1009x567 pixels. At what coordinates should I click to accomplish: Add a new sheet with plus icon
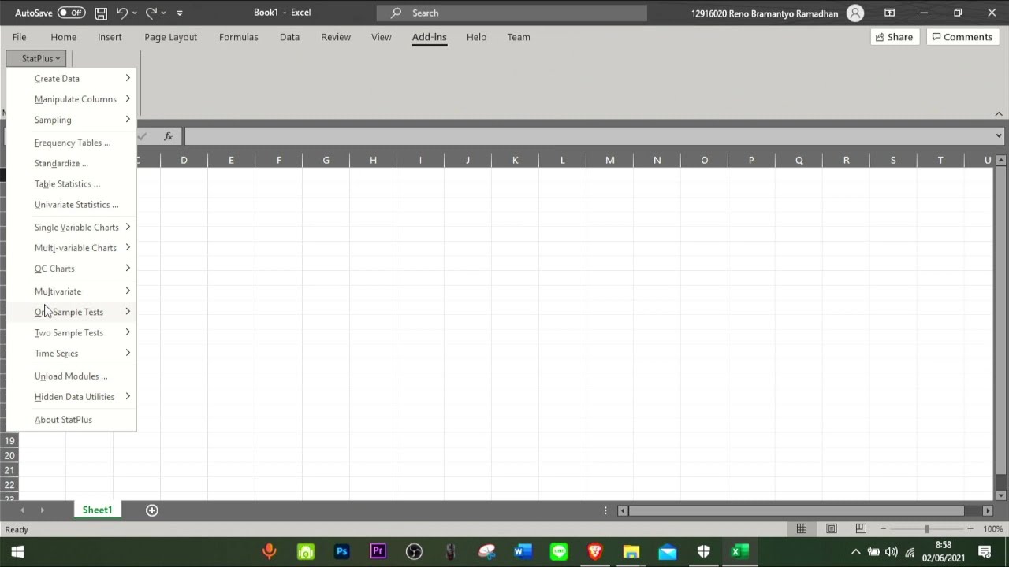click(x=152, y=510)
